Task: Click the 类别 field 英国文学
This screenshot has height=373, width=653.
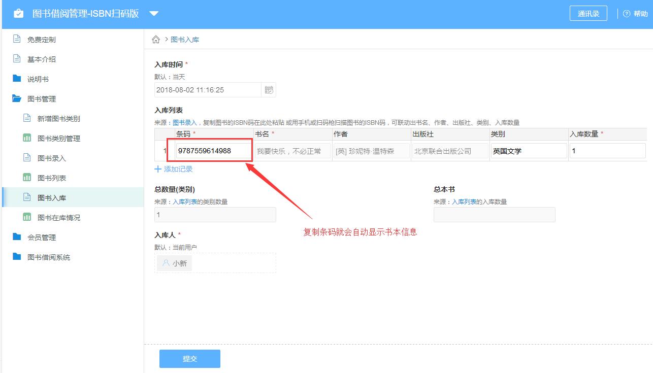Action: click(529, 151)
